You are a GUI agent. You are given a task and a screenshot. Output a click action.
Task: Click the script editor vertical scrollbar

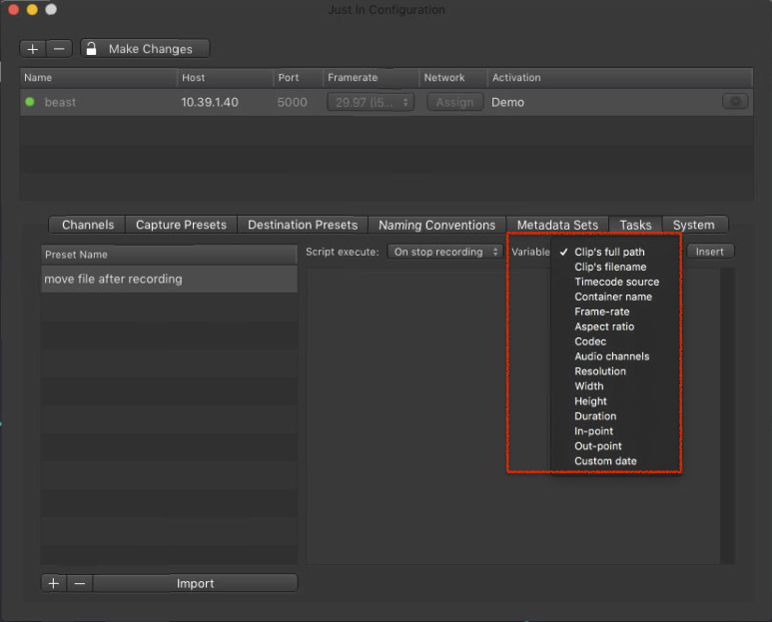pyautogui.click(x=727, y=416)
